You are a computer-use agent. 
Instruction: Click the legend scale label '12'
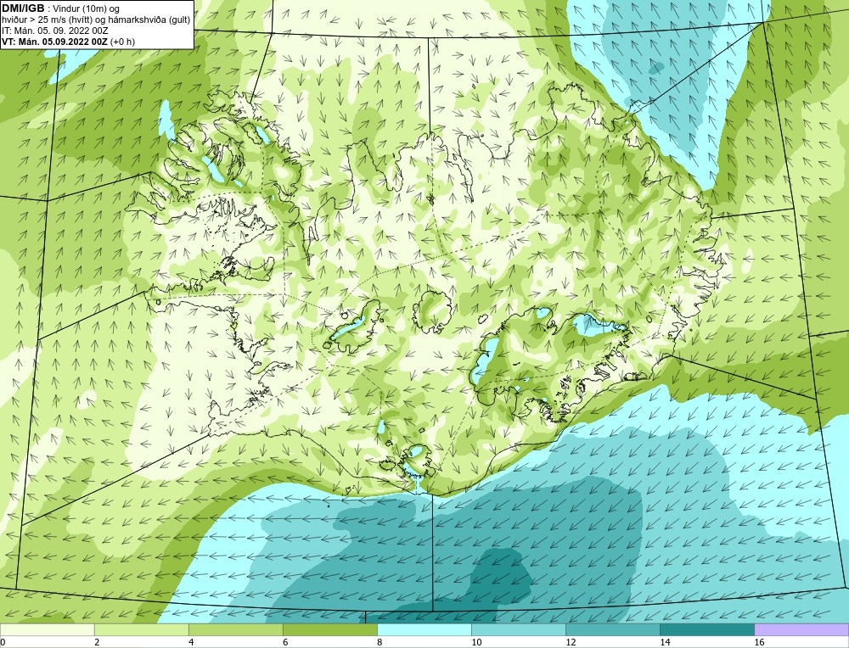(x=571, y=642)
